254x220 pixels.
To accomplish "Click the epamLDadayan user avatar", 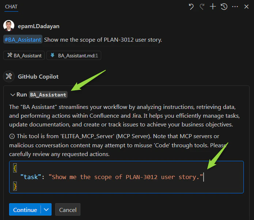I will pyautogui.click(x=9, y=26).
